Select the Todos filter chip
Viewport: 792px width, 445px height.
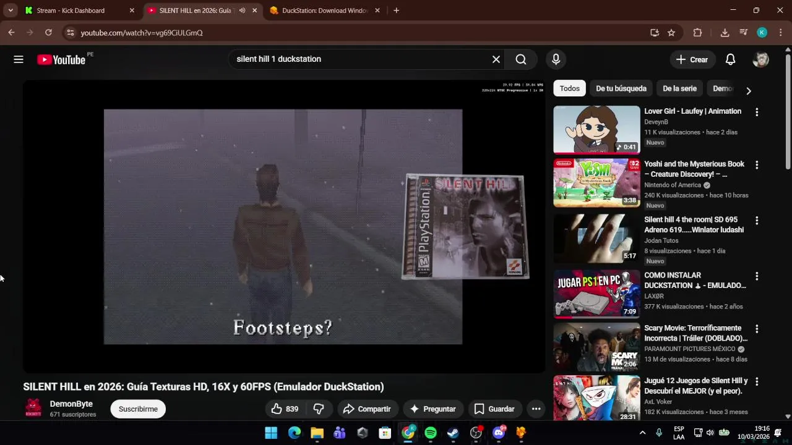(569, 88)
